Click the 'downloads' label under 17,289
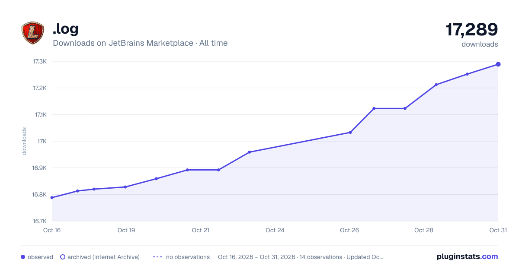 [x=480, y=44]
